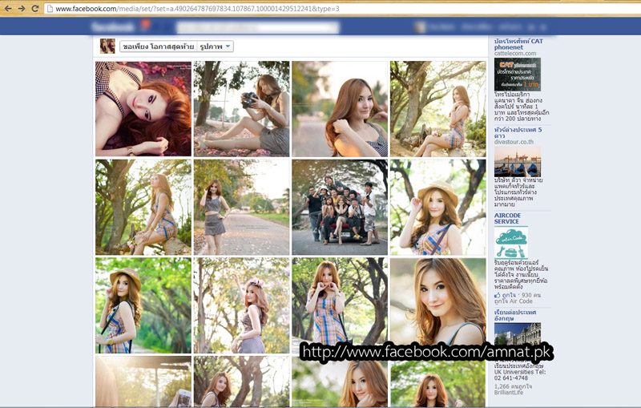Click the ทัวร์ต่างประเทศ 5 ดาว ad title
Image resolution: width=641 pixels, height=408 pixels.
point(518,132)
